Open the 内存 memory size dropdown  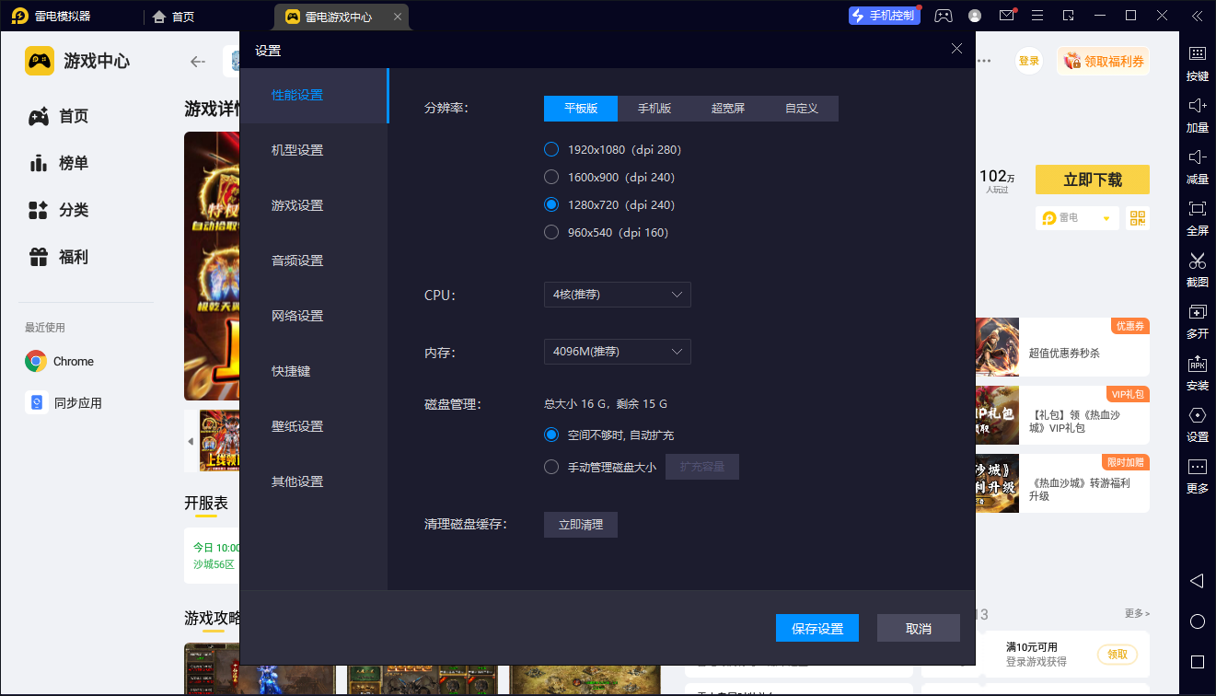click(x=617, y=351)
